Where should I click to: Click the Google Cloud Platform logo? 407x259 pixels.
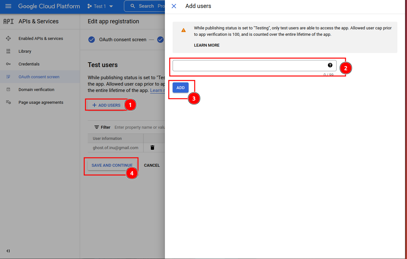49,6
